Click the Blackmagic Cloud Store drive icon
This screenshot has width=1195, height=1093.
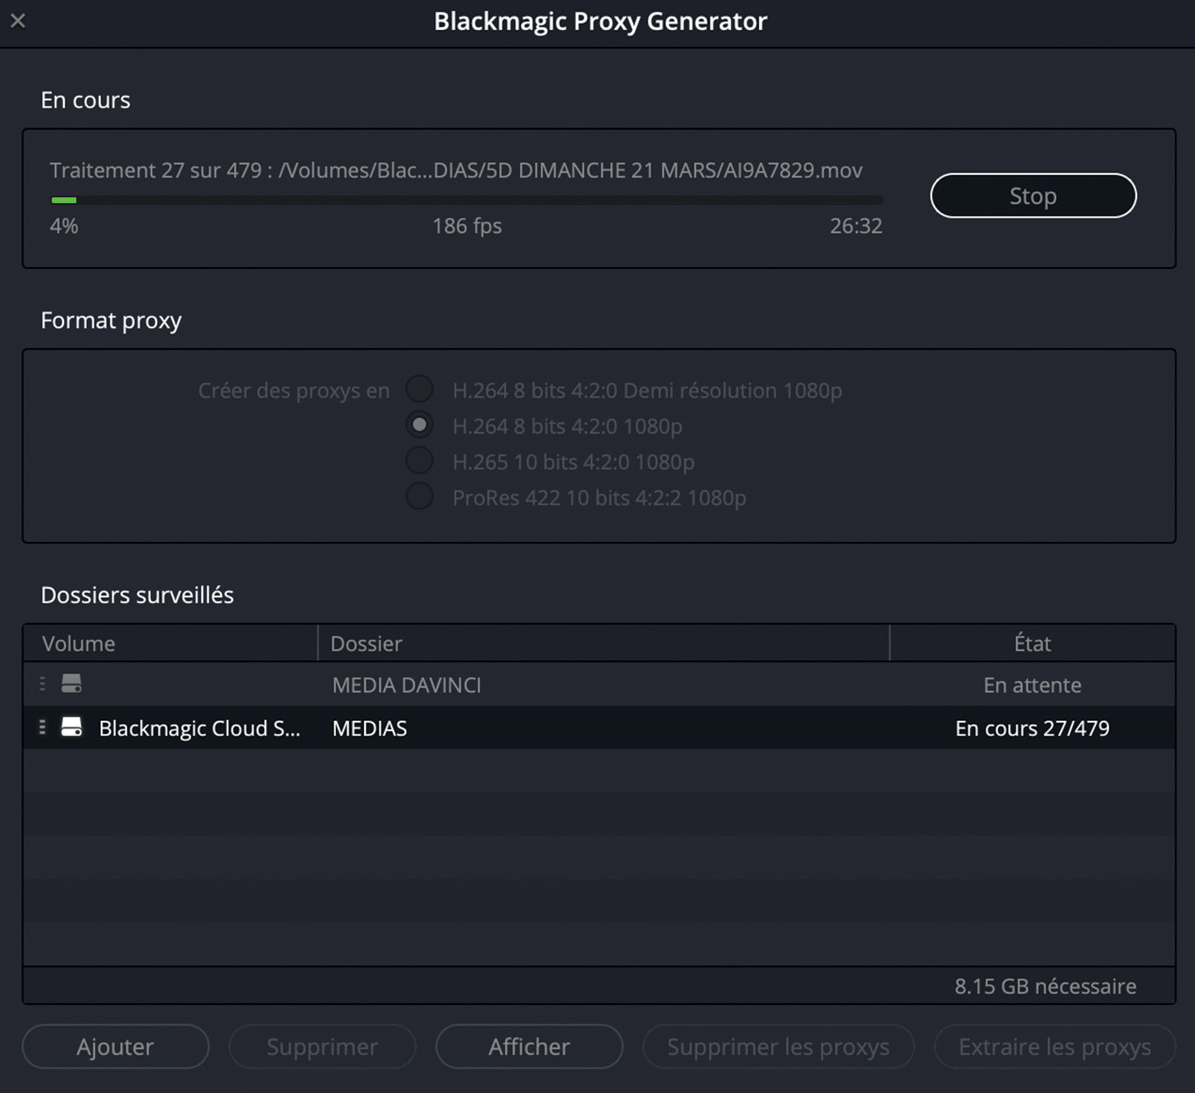pyautogui.click(x=72, y=728)
